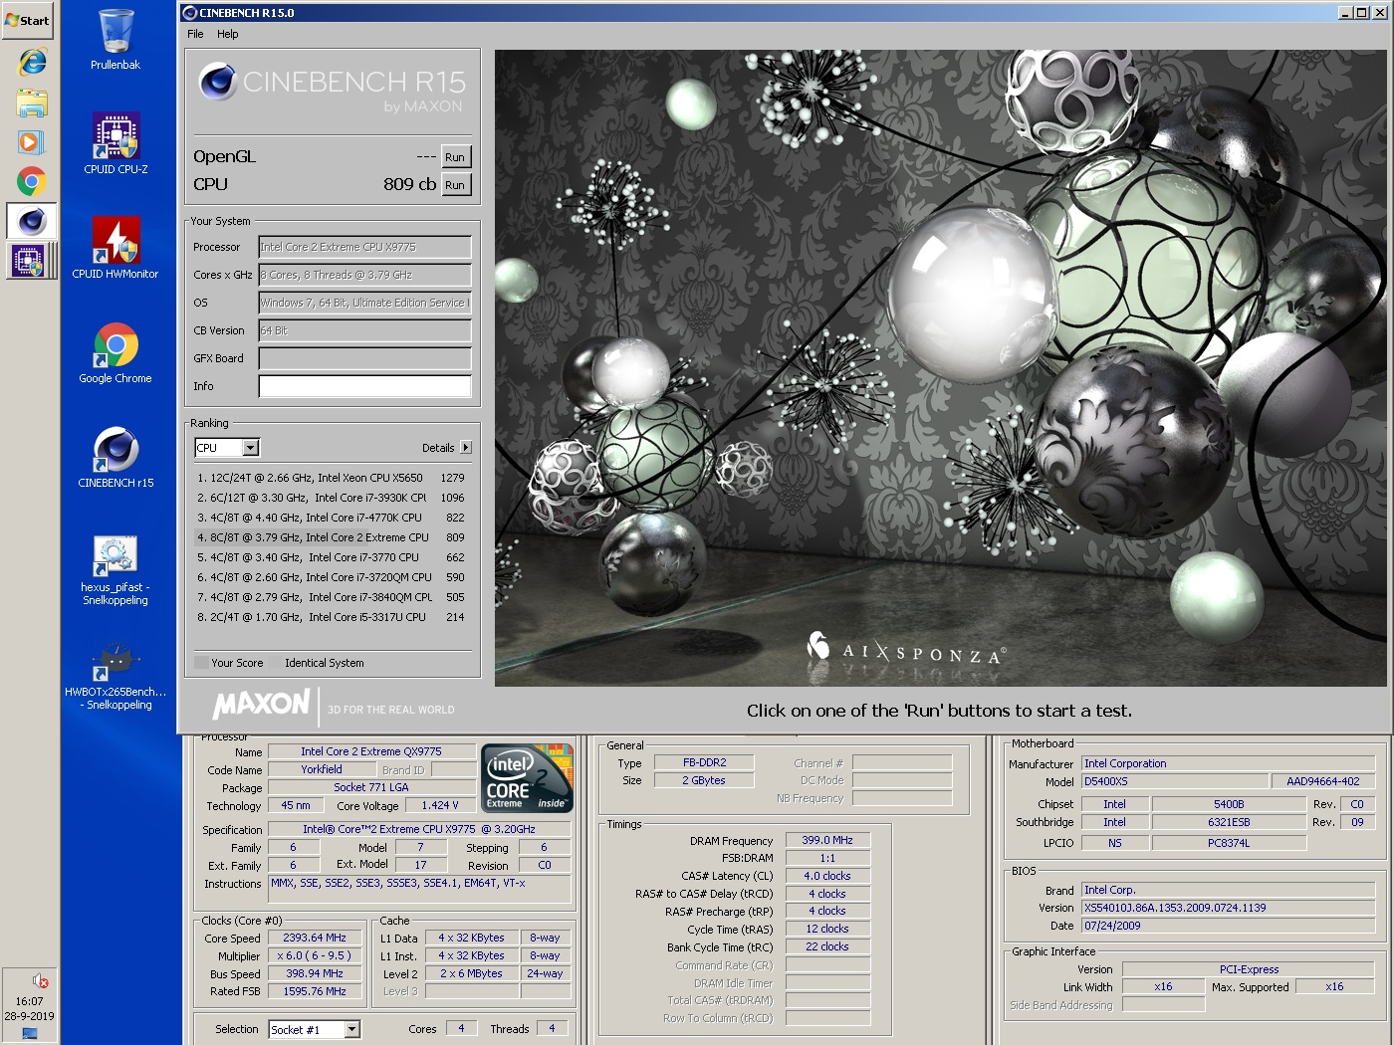Viewport: 1394px width, 1045px height.
Task: Click the Intel Core 2 Extreme logo in CPU-Z
Action: (528, 777)
